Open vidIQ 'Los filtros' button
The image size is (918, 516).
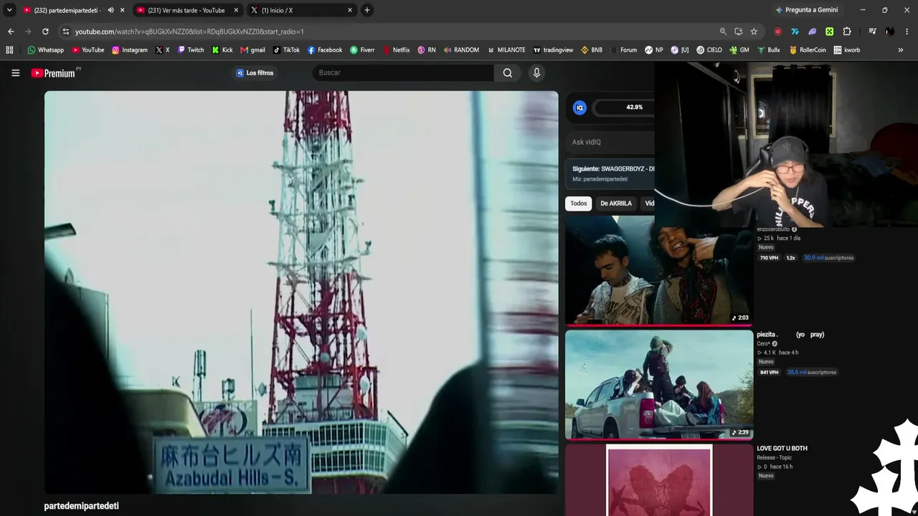click(255, 72)
